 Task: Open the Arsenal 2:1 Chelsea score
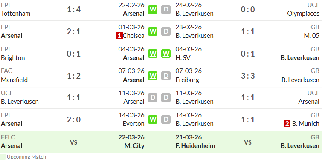pos(74,31)
